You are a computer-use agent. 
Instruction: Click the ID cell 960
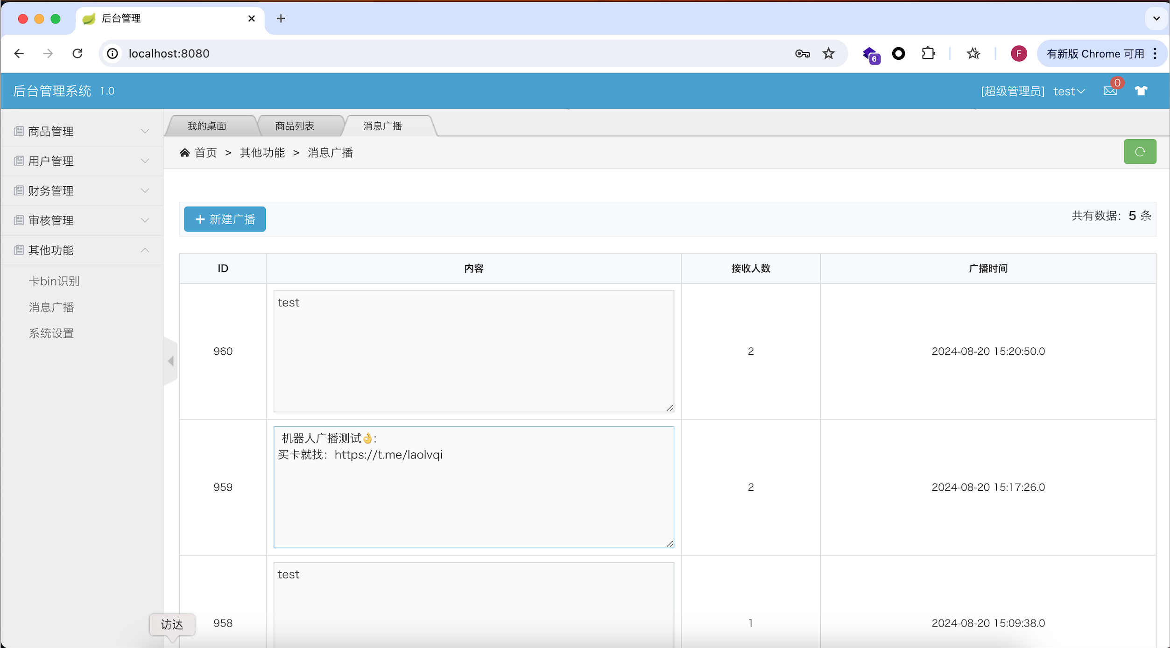tap(223, 351)
